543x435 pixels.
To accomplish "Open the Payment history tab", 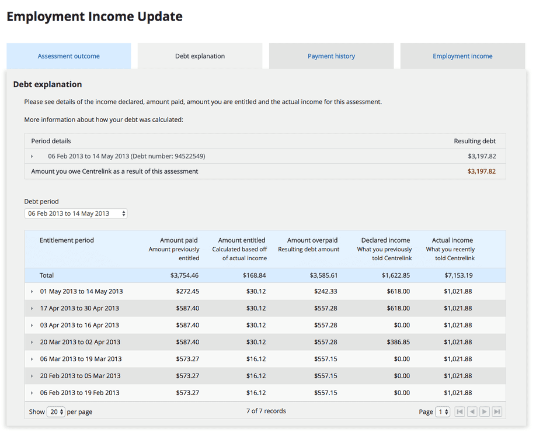I will (331, 56).
